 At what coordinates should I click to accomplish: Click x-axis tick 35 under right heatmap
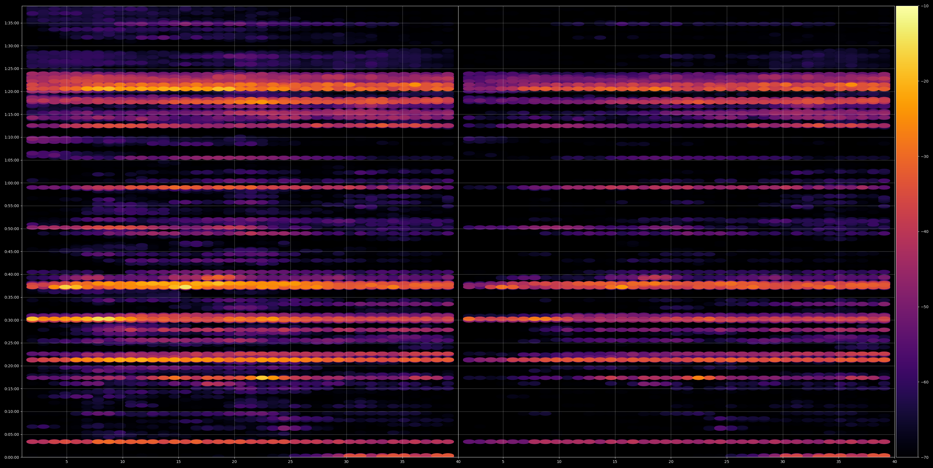click(x=839, y=462)
